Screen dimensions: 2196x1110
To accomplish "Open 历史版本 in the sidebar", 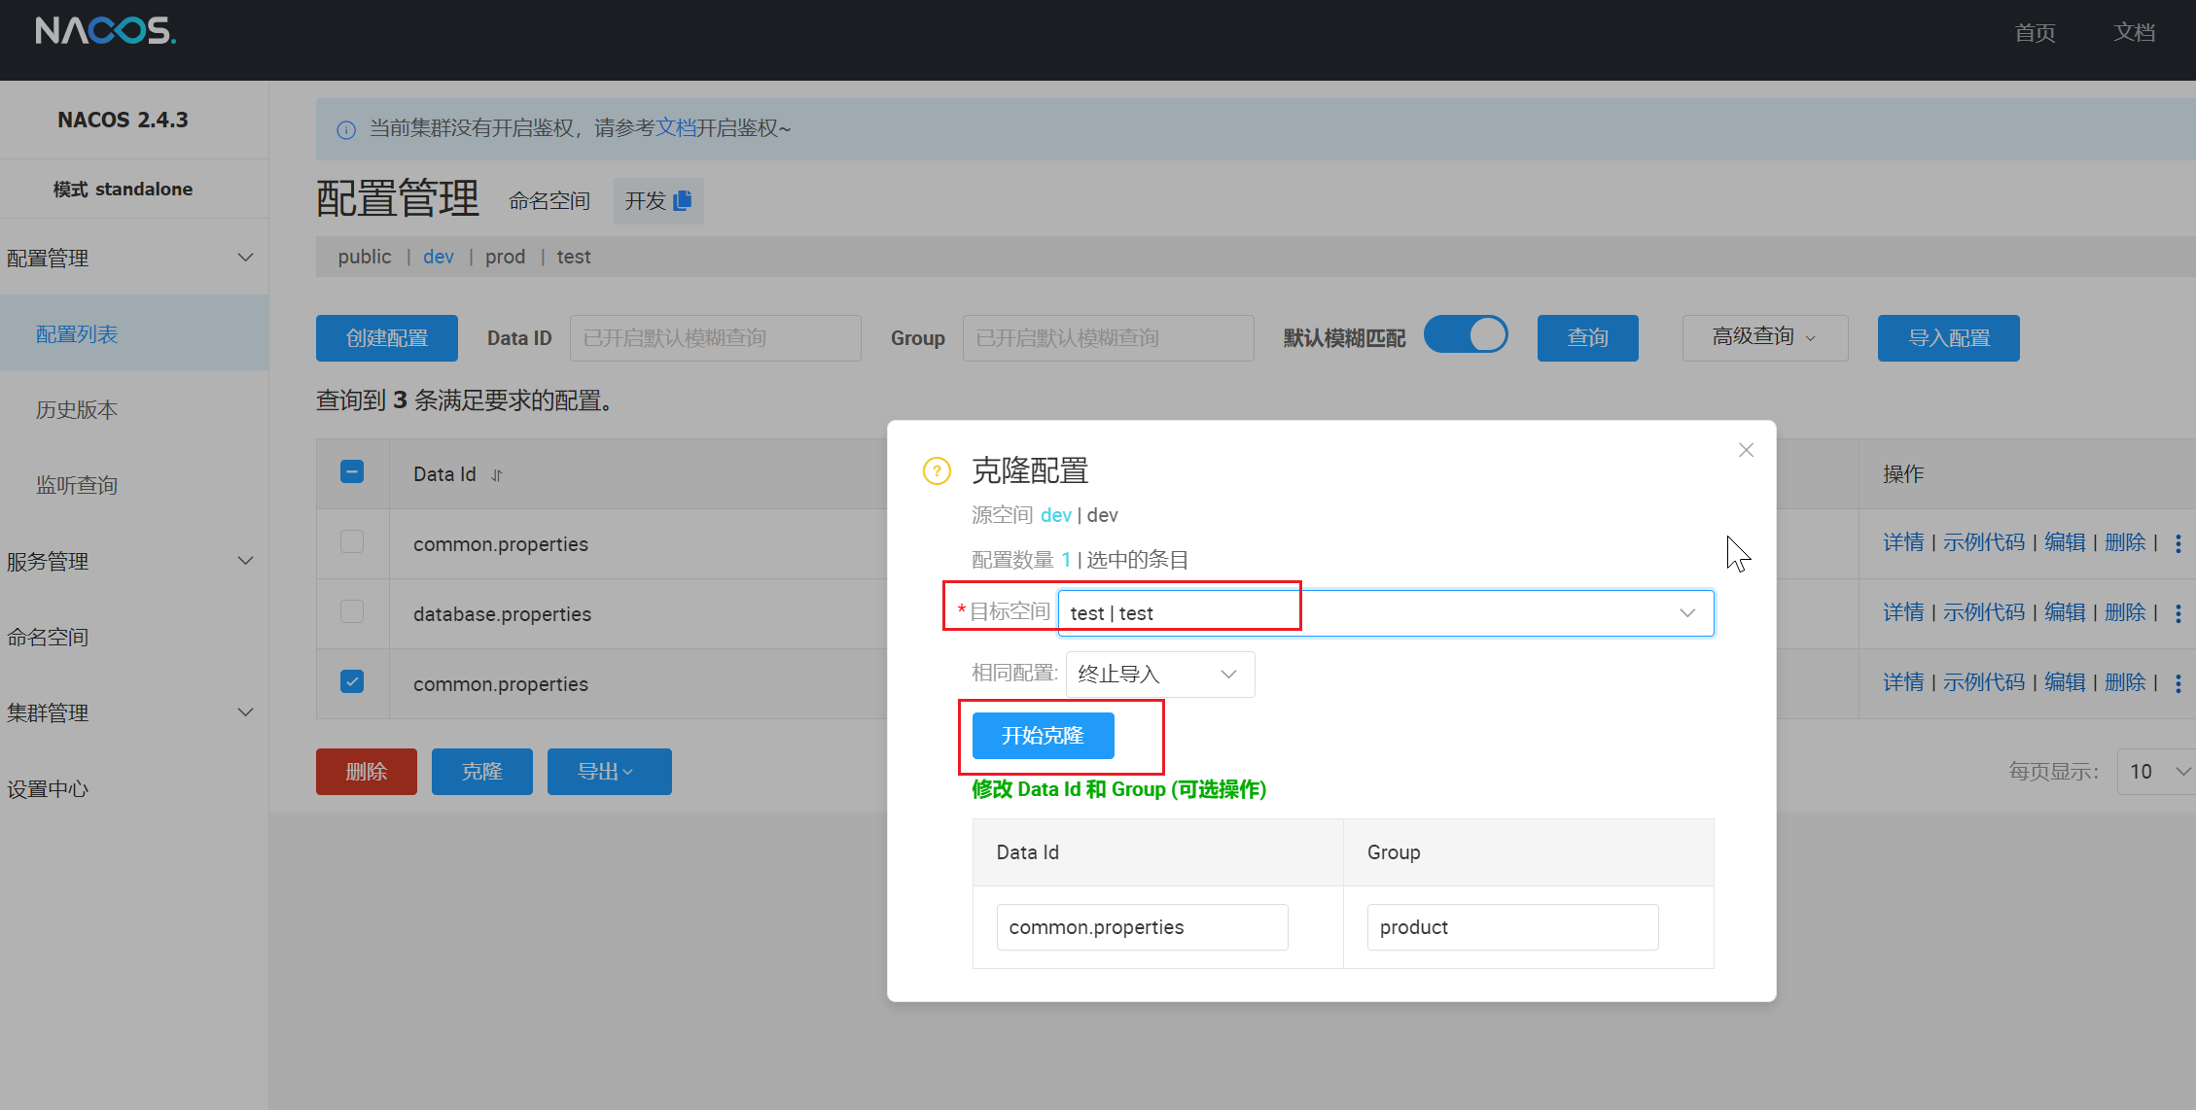I will (x=77, y=410).
